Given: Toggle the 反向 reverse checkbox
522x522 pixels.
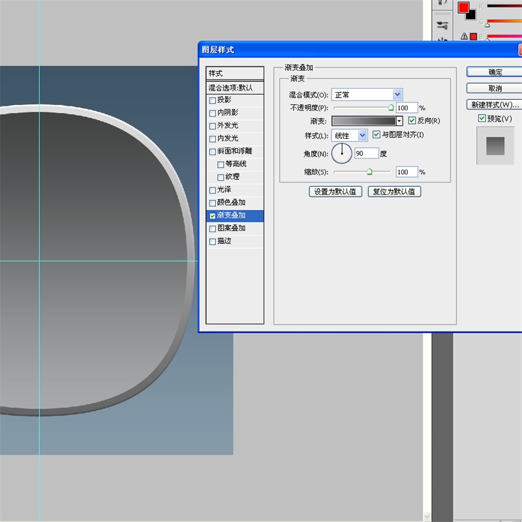Looking at the screenshot, I should 412,121.
